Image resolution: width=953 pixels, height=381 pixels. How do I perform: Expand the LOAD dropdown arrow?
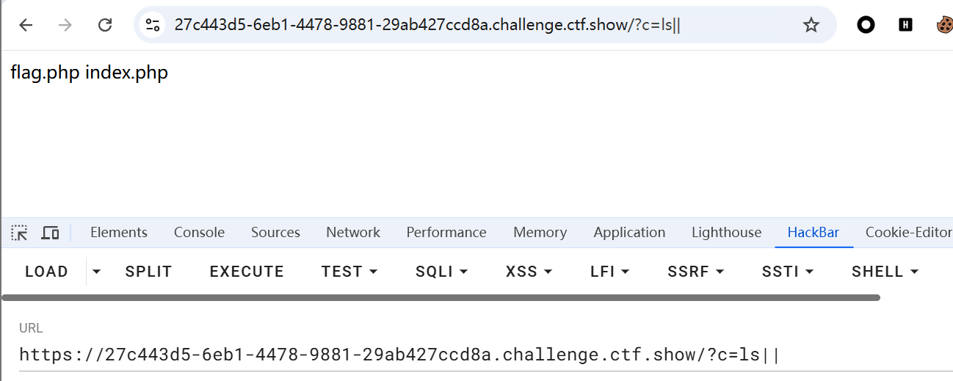point(96,272)
